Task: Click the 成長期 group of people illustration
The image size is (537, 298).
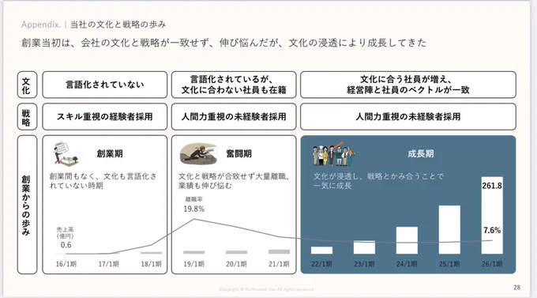Action: pyautogui.click(x=333, y=154)
